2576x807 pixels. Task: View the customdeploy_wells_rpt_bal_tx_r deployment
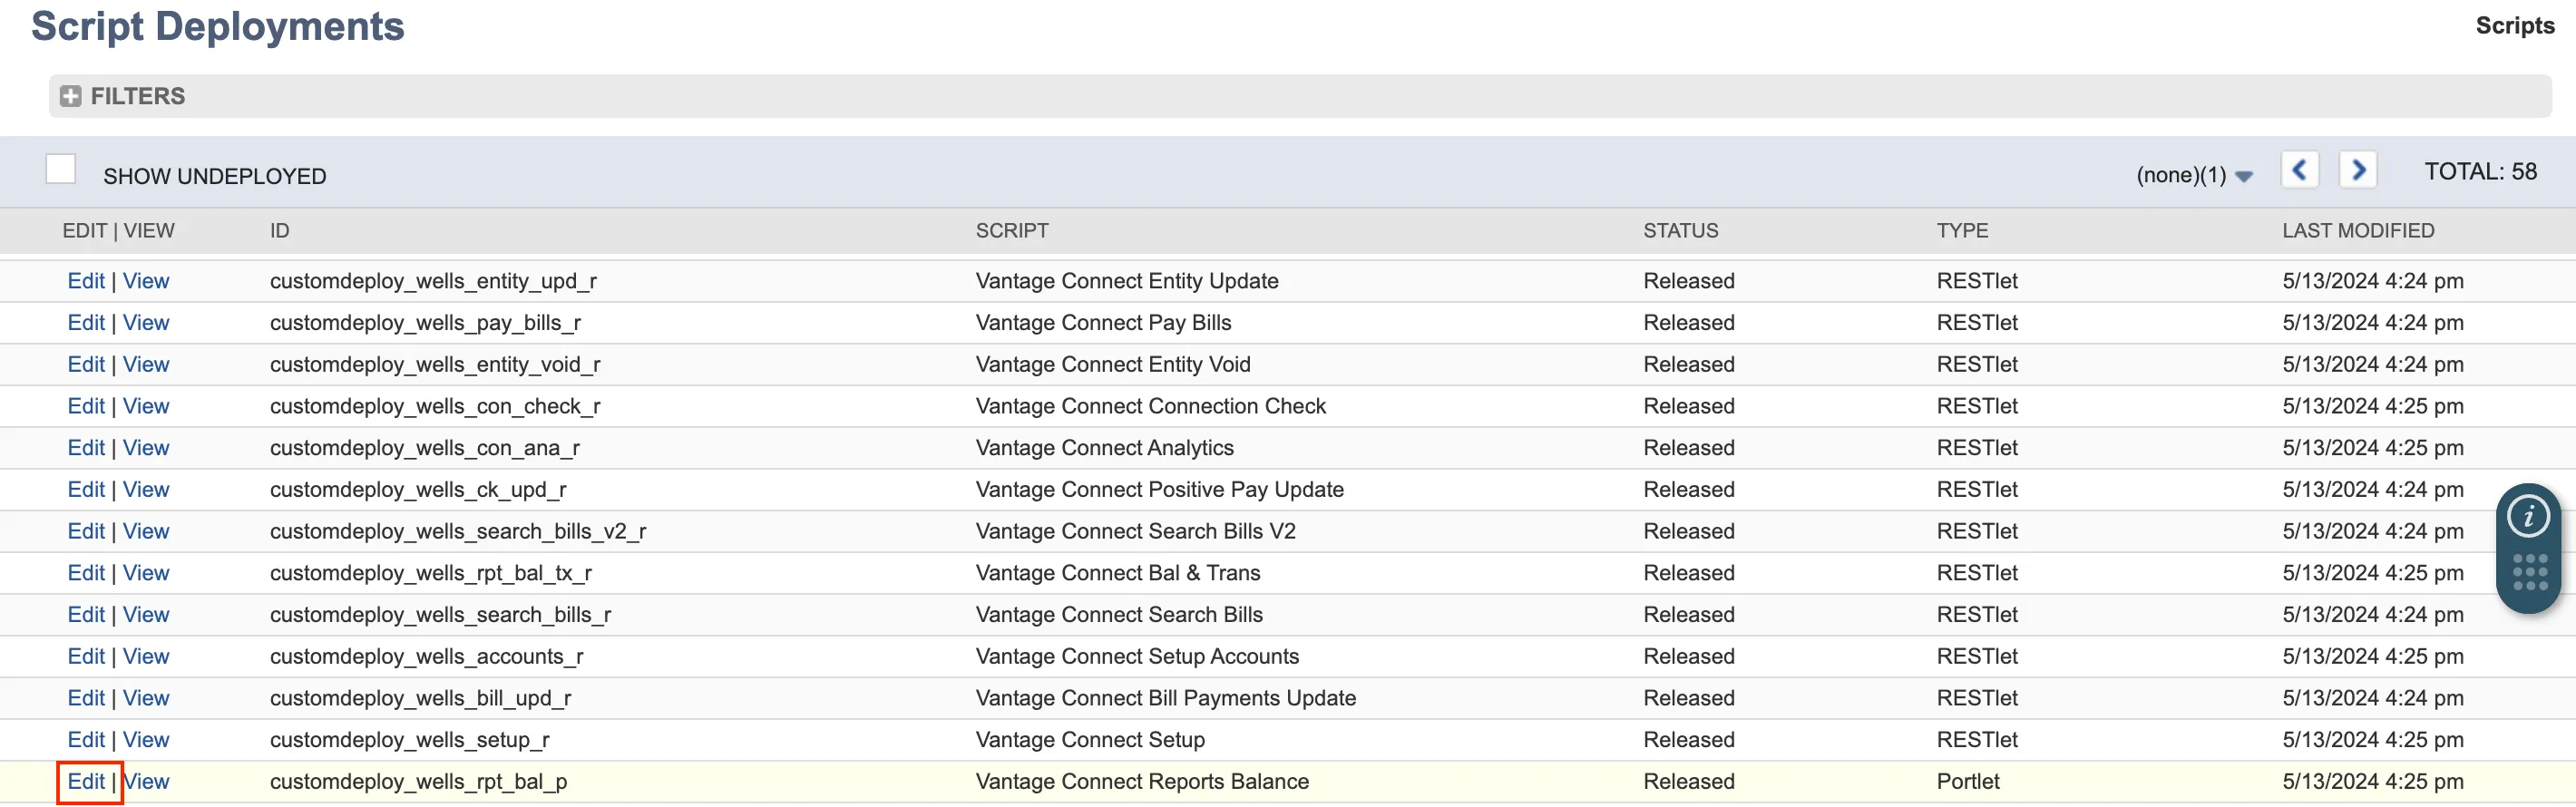[146, 574]
